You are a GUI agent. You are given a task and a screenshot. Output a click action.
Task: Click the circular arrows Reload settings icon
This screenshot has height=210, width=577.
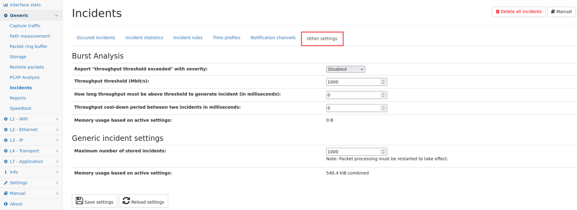click(126, 201)
